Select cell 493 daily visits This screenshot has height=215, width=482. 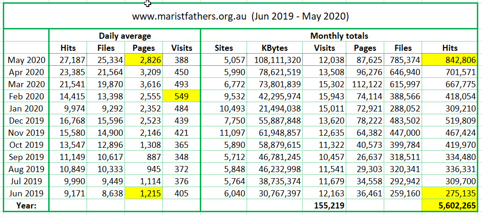tap(182, 84)
